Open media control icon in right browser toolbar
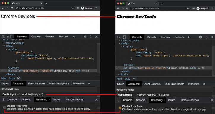 [x=193, y=9]
